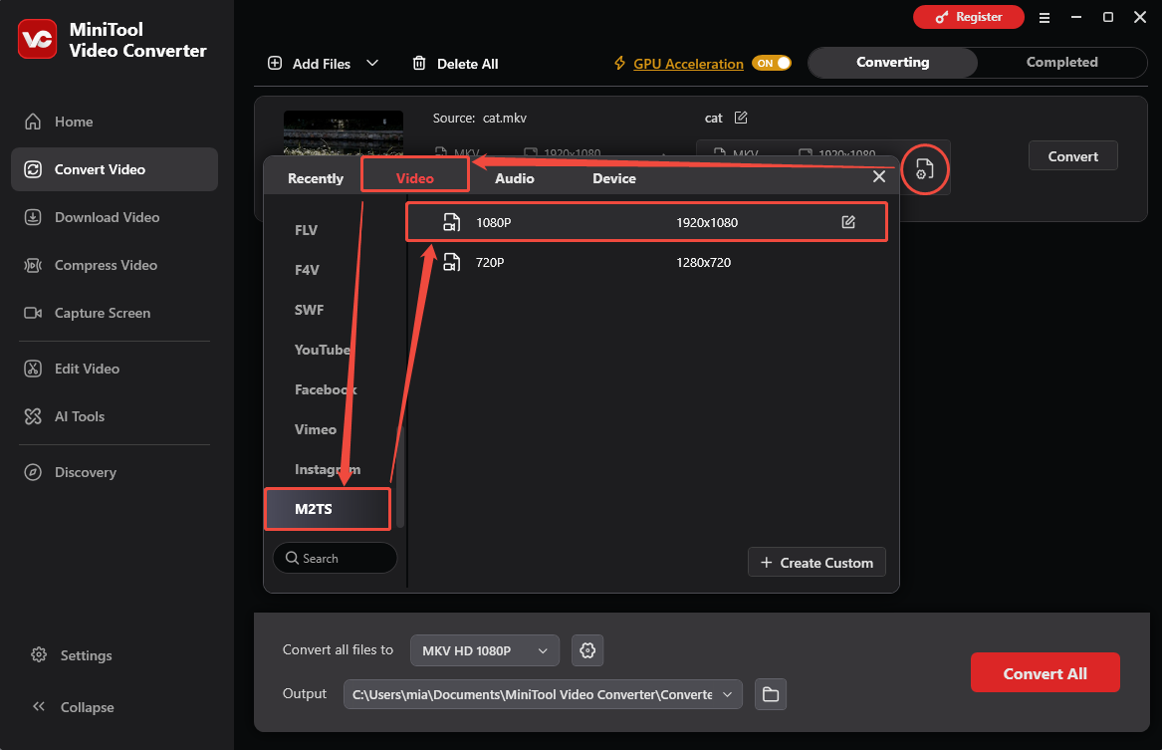Select M2TS in the format list
This screenshot has height=750, width=1162.
(328, 509)
